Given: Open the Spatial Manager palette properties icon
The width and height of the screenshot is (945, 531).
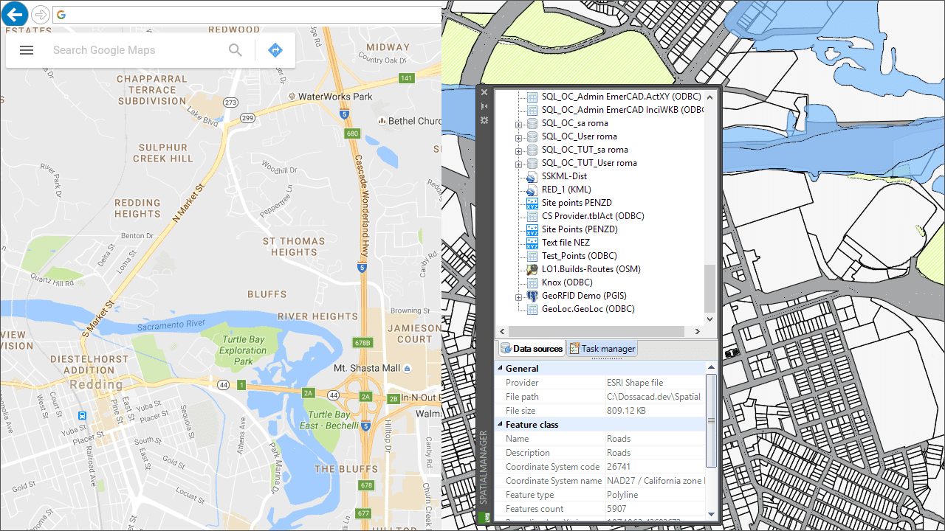Looking at the screenshot, I should pos(484,119).
